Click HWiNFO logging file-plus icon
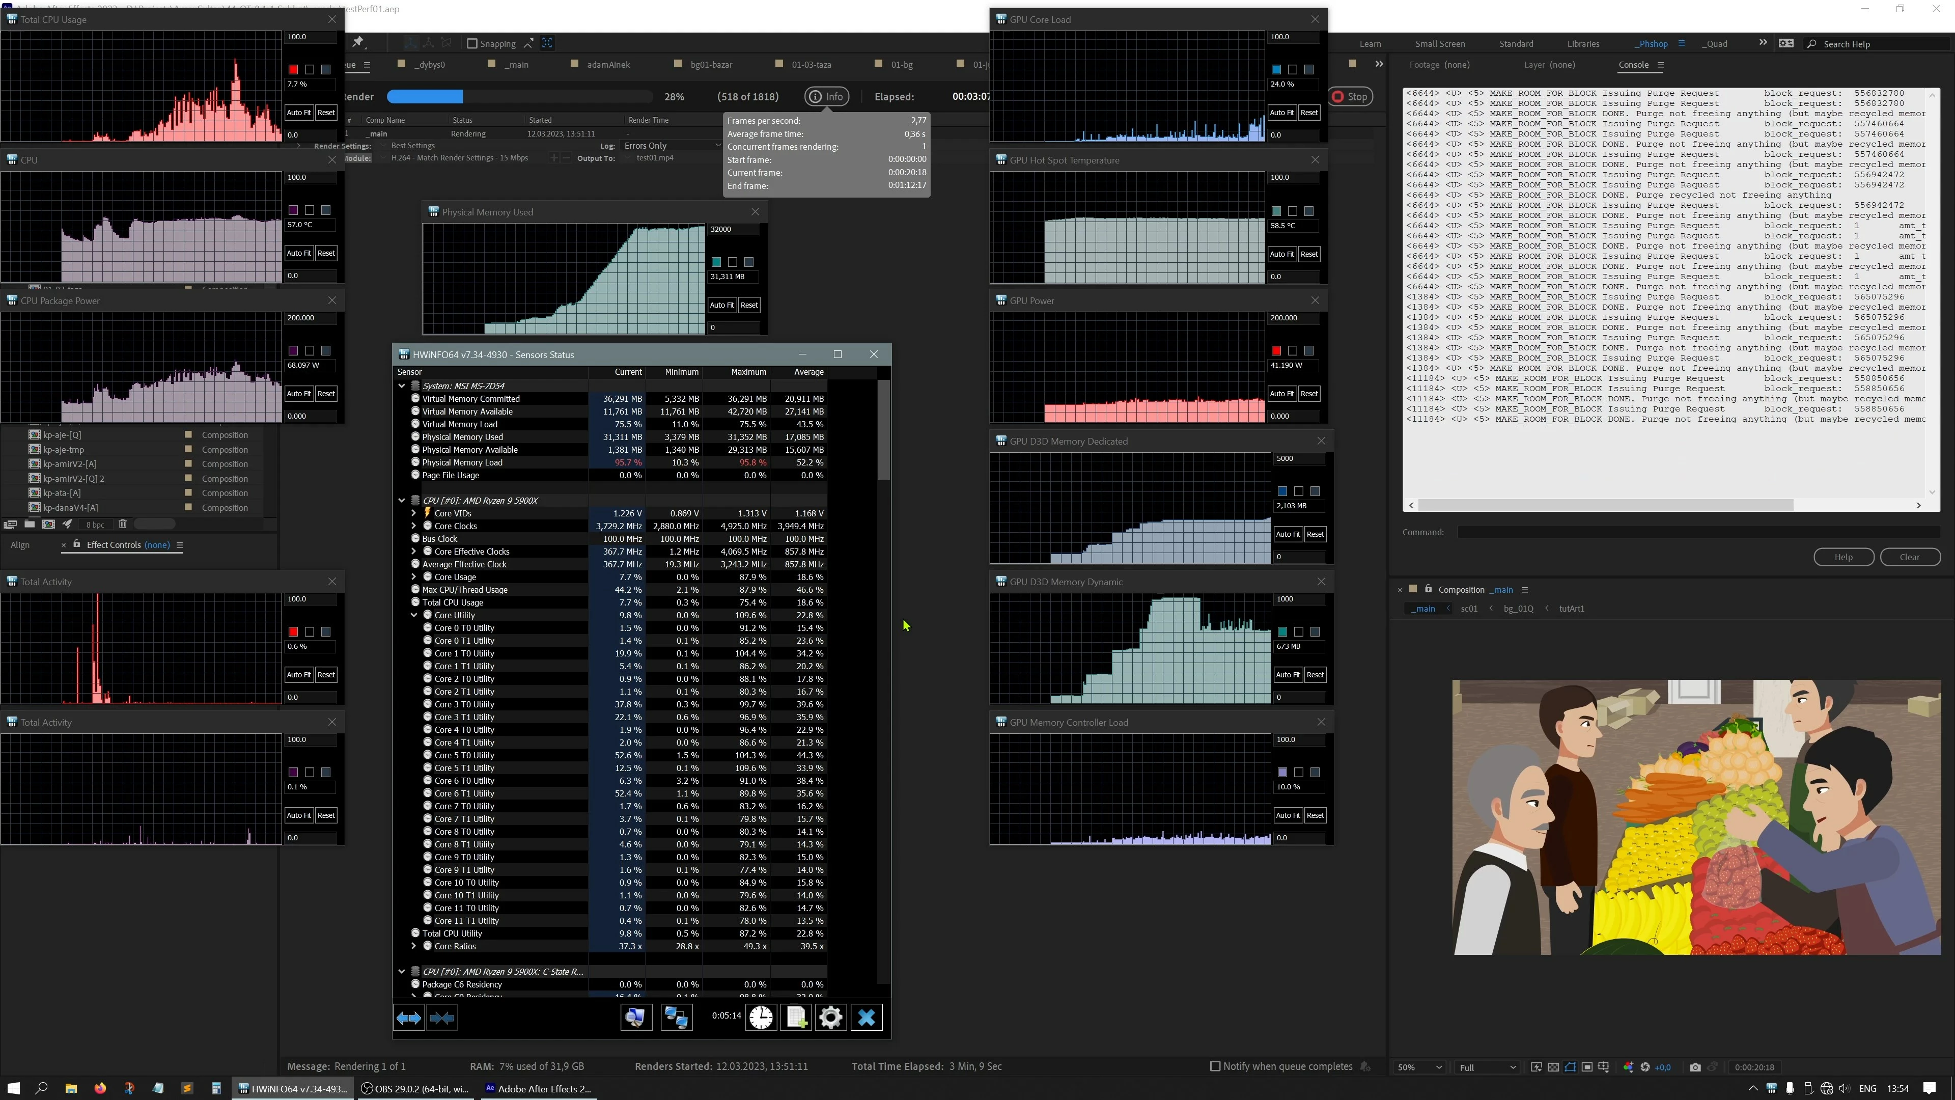Viewport: 1955px width, 1100px height. (796, 1018)
